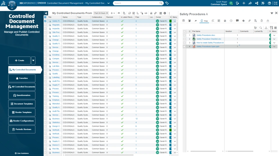Open the attachments paperclip tab
This screenshot has height=156, width=279.
point(249,21)
